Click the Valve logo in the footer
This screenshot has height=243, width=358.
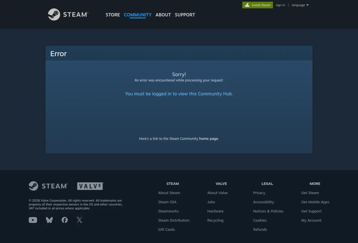click(90, 186)
